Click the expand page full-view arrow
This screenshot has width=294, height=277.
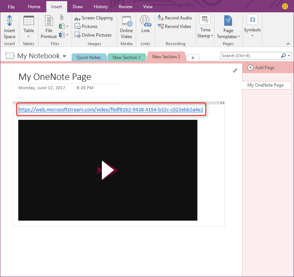[235, 71]
